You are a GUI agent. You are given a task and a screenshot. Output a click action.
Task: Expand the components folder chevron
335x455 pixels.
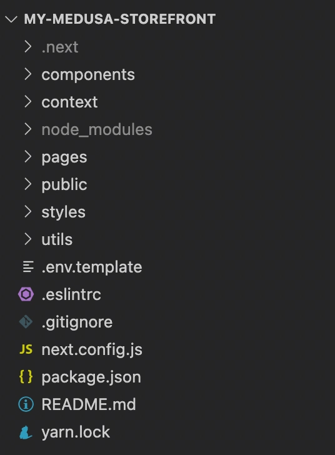point(28,74)
